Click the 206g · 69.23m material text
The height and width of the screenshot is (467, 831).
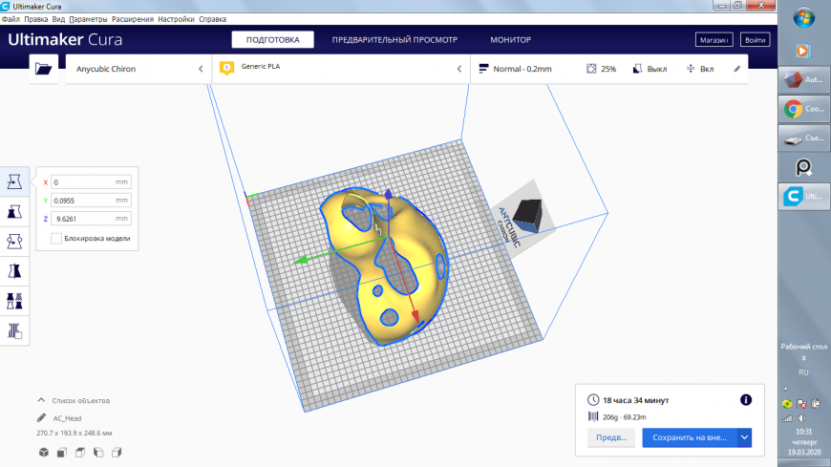[x=625, y=417]
